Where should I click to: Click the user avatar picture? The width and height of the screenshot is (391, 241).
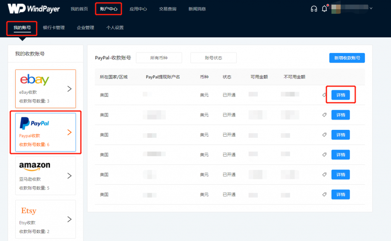(x=336, y=9)
